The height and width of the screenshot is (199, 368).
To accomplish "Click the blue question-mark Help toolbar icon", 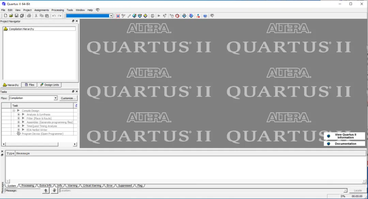I will 205,16.
